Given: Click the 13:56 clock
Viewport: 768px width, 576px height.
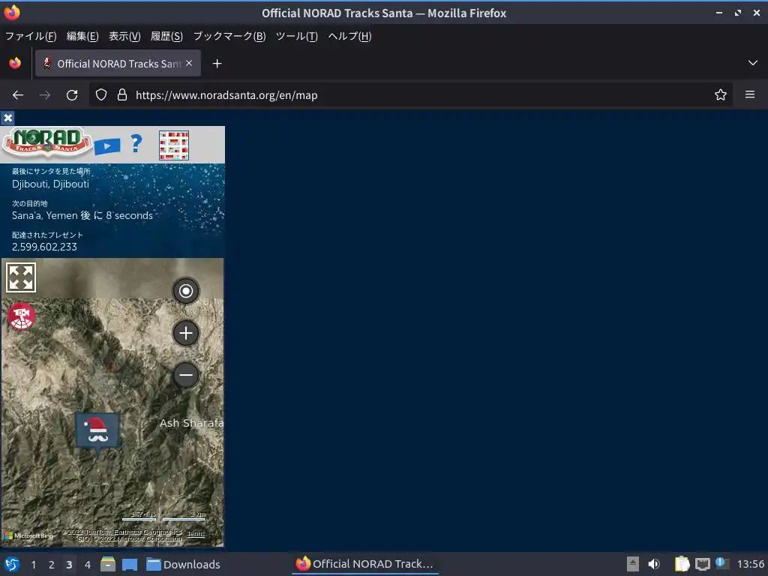Looking at the screenshot, I should [x=750, y=564].
